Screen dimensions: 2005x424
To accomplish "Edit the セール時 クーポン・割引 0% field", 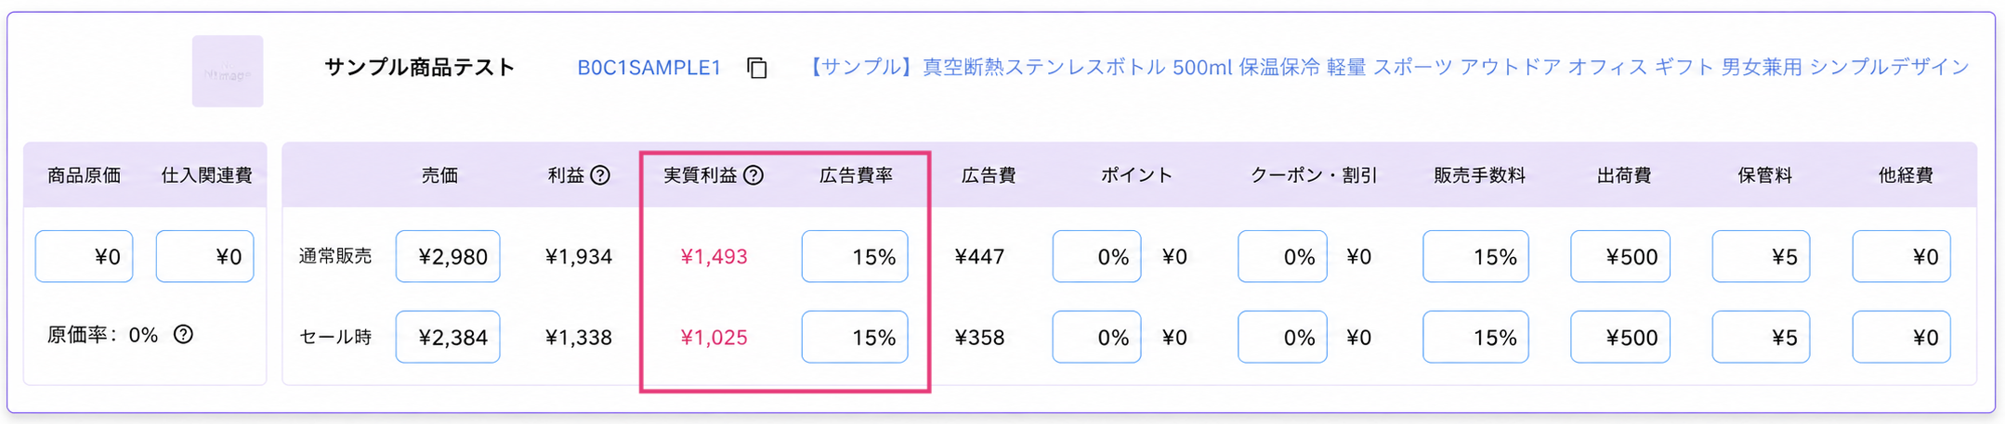I will pos(1282,337).
